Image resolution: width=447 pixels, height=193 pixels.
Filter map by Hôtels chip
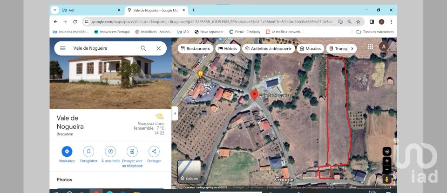tap(227, 48)
